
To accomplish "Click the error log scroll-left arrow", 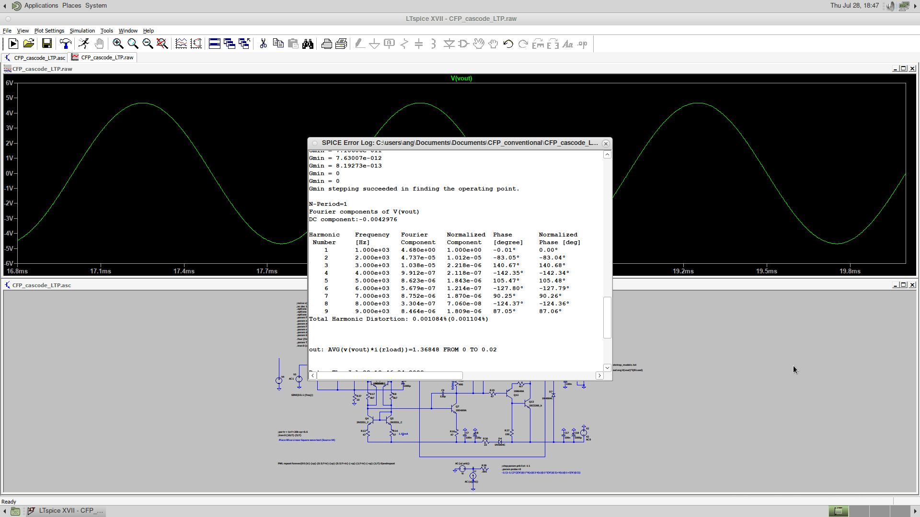I will click(312, 376).
